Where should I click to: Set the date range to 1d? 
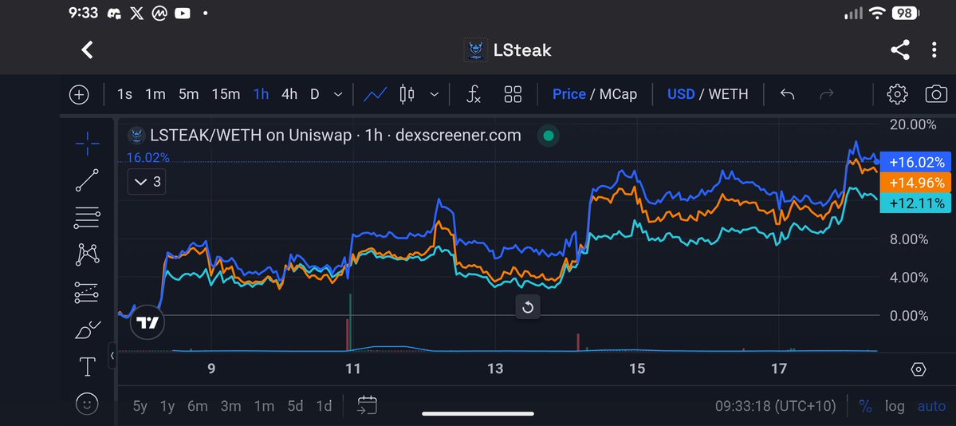(324, 406)
